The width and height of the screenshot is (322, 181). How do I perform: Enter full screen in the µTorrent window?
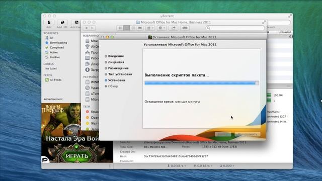click(290, 16)
